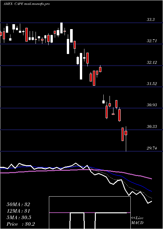Click the 30.93 price level label
This screenshot has width=163, height=229.
(x=152, y=105)
